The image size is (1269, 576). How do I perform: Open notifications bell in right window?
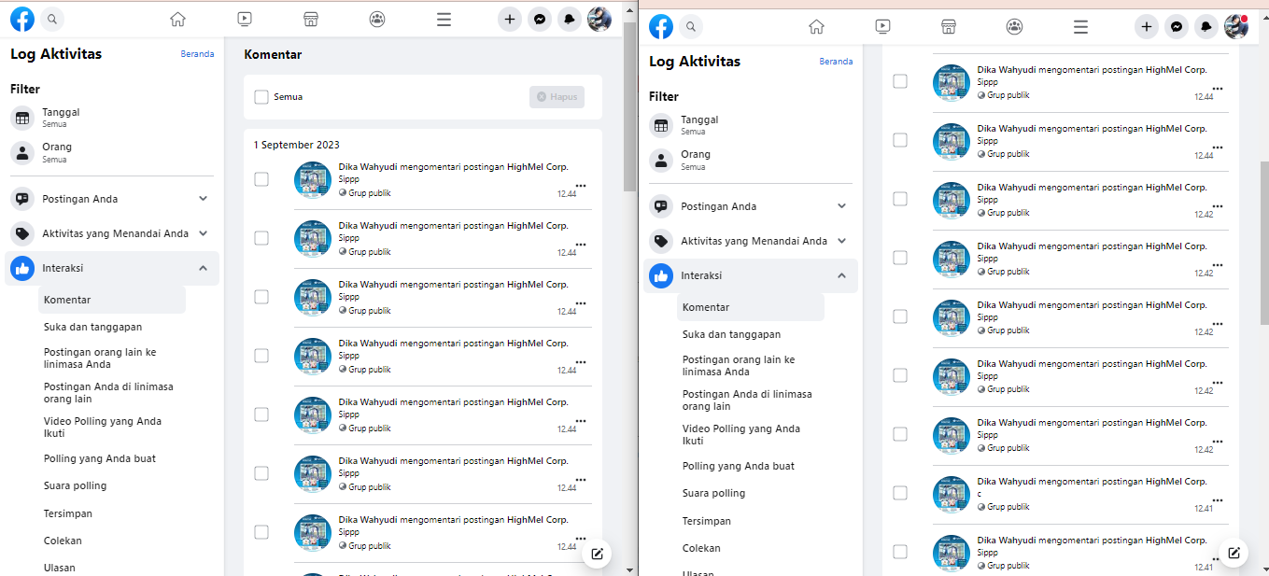click(1206, 27)
